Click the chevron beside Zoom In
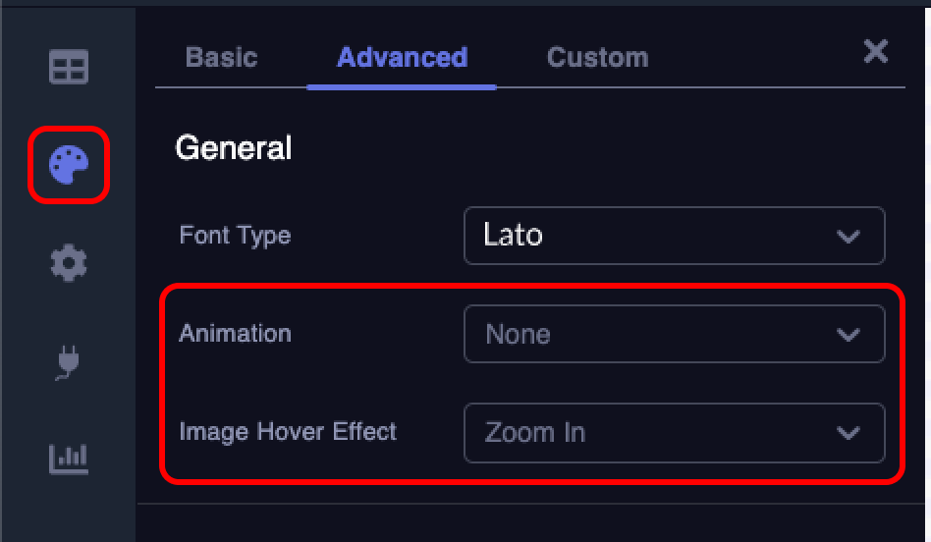 pyautogui.click(x=848, y=433)
